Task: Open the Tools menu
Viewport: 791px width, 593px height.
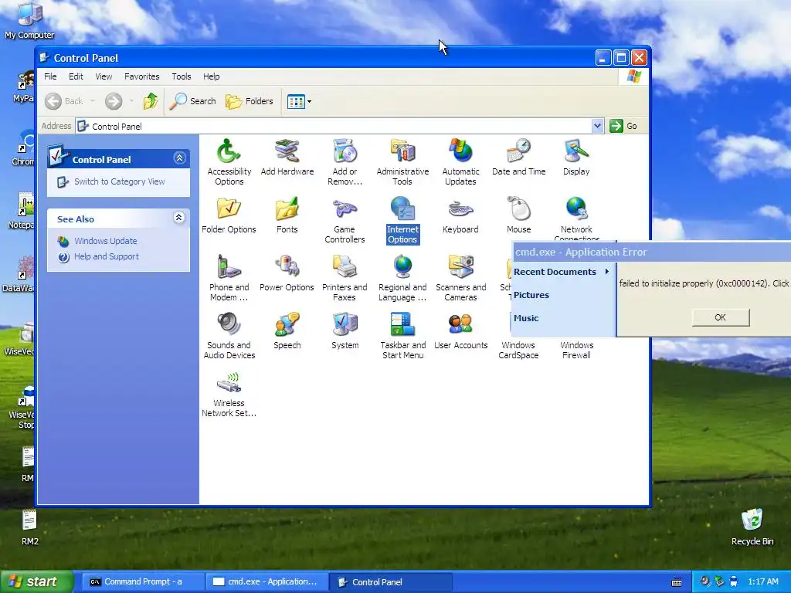Action: [x=181, y=76]
